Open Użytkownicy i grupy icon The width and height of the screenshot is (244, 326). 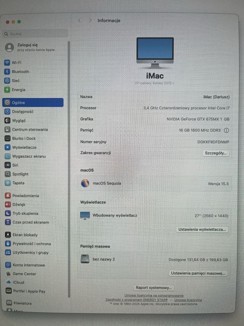click(8, 252)
